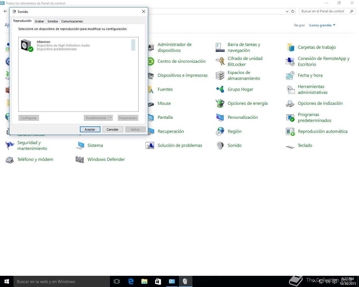Screen dimensions: 359x287
Task: Click Buscar en la web y en Windows box
Action: (x=62, y=281)
